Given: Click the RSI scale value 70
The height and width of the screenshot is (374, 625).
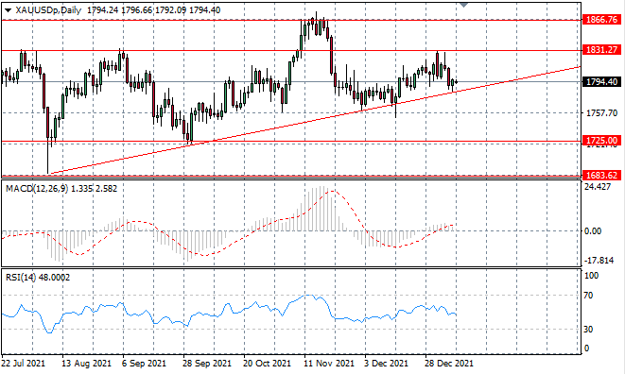Looking at the screenshot, I should (x=588, y=296).
